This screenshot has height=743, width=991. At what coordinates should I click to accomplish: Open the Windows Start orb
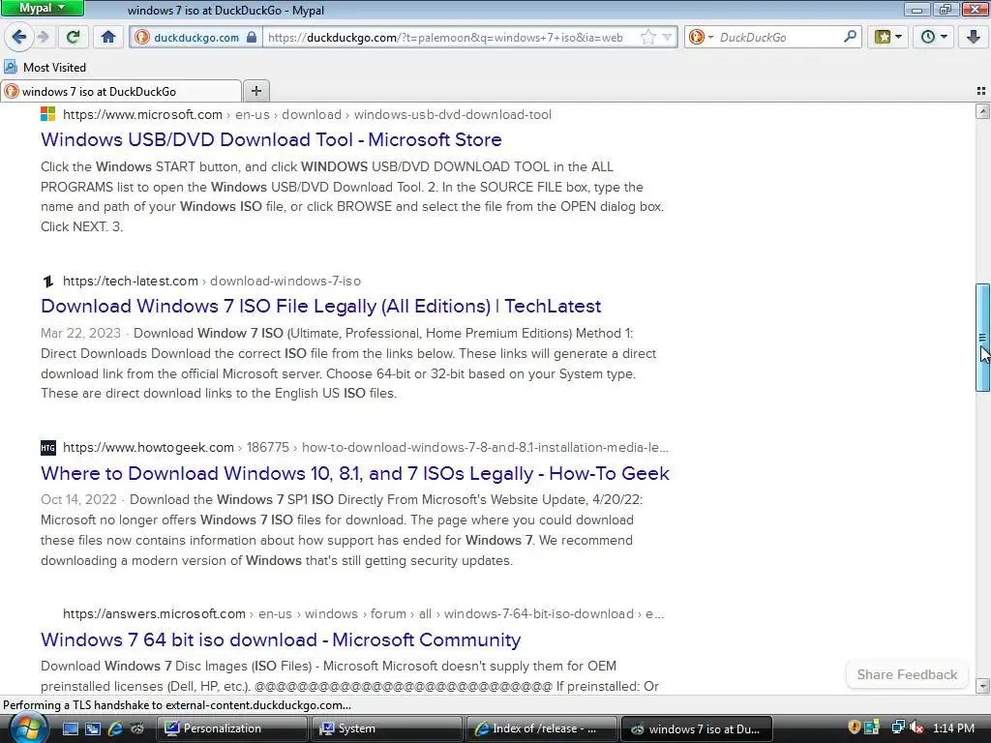click(28, 728)
